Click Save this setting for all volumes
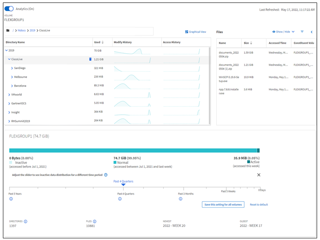320x240 pixels. pos(222,205)
